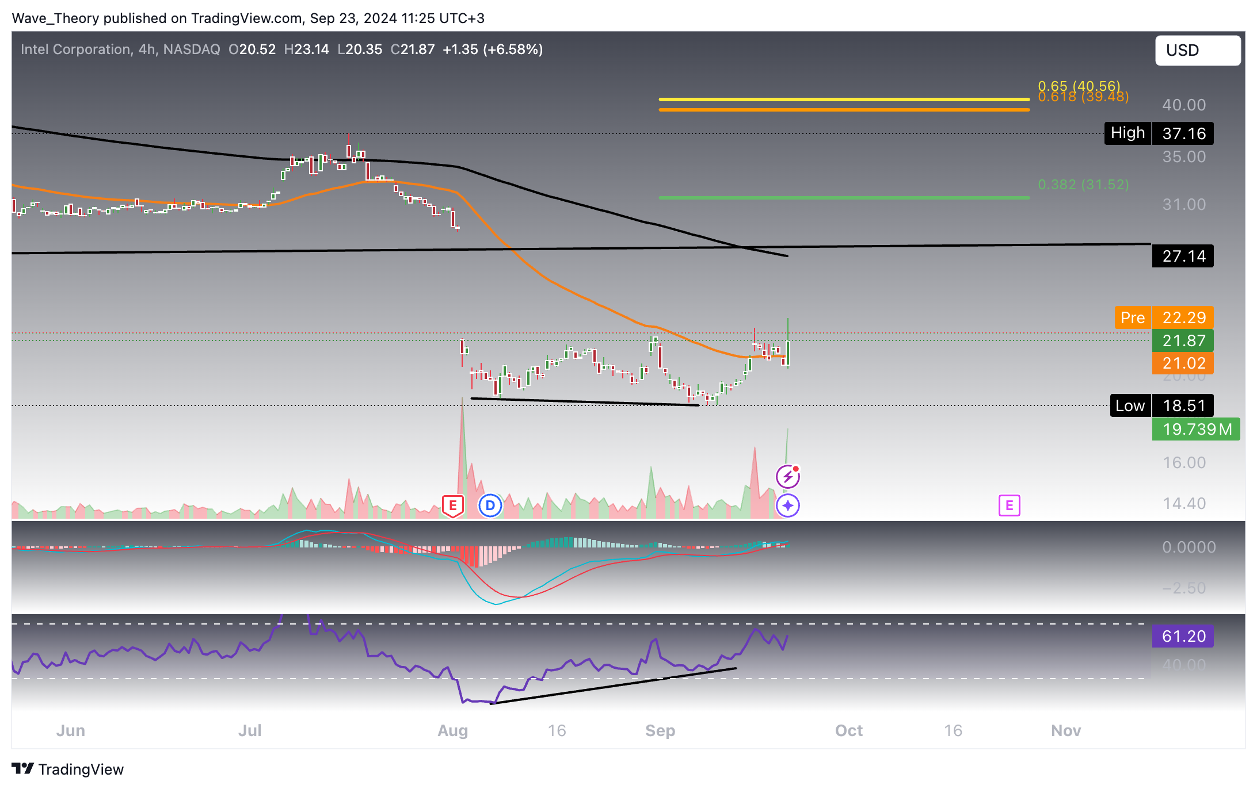Select the orange 0.618 Fibonacci line
Viewport: 1257px width, 789px height.
point(844,109)
